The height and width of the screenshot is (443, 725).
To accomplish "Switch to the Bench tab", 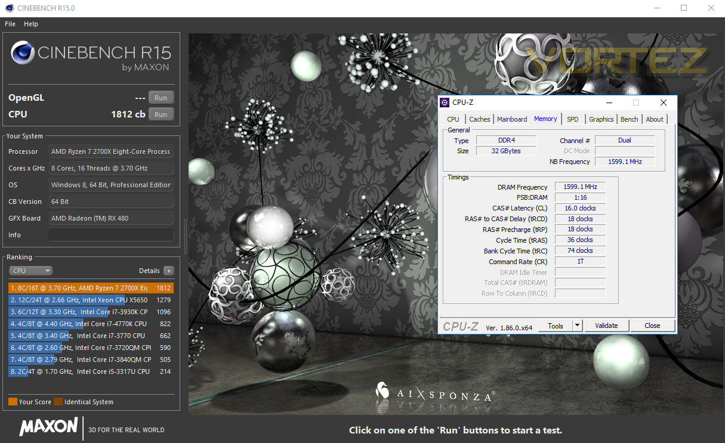I will 629,119.
